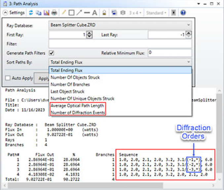This screenshot has width=224, height=190.
Task: Click vertical scrollbar up arrow
Action: coord(219,91)
